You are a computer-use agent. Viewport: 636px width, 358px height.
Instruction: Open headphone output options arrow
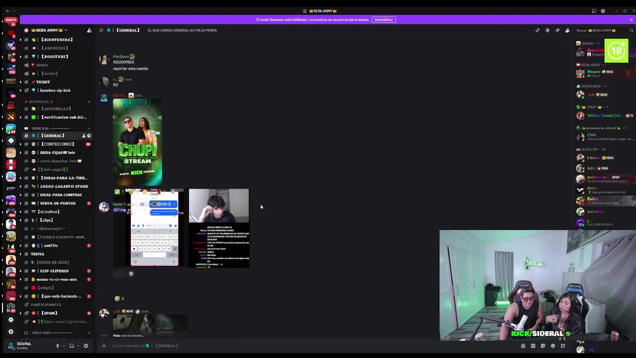[78, 346]
